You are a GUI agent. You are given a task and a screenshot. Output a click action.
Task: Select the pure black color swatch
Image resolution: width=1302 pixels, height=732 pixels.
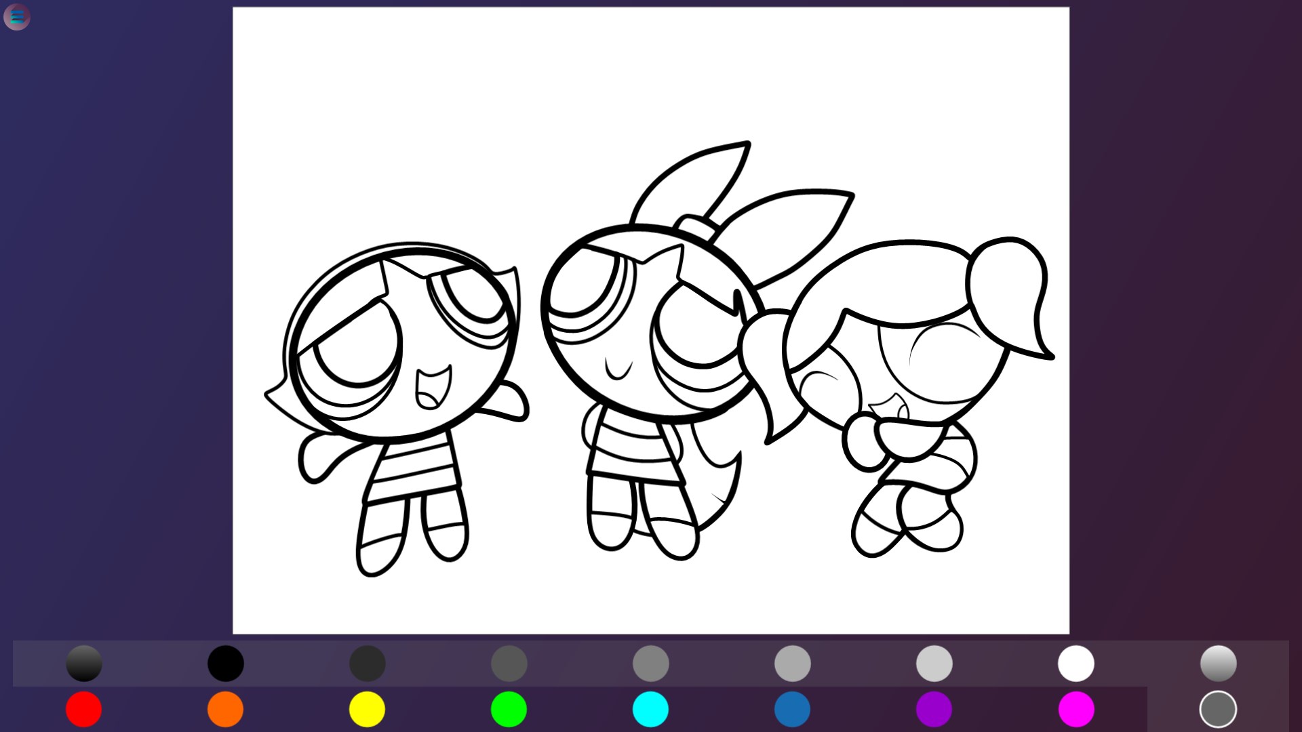(225, 663)
